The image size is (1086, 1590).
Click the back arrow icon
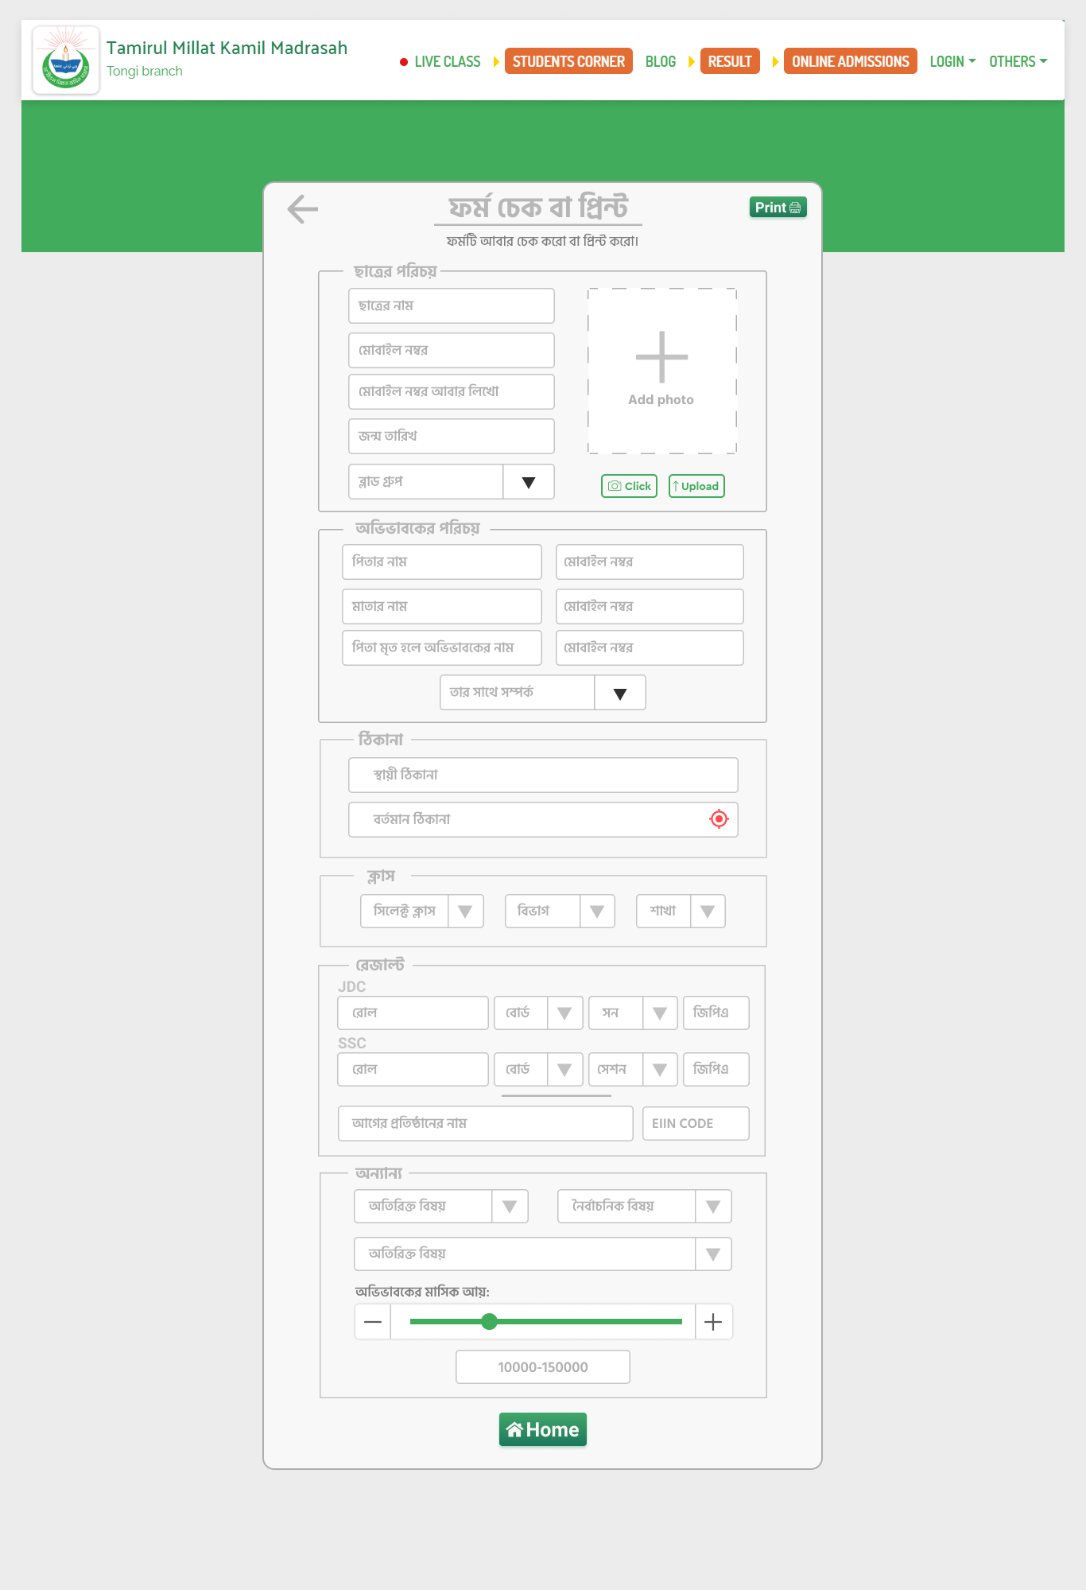[x=303, y=209]
